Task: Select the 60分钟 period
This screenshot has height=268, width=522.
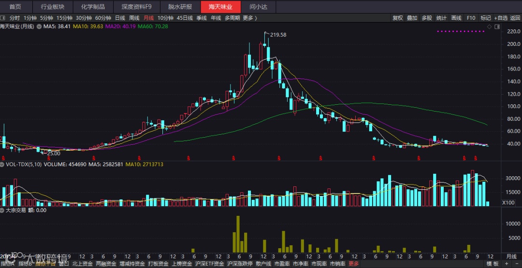Action: click(103, 18)
